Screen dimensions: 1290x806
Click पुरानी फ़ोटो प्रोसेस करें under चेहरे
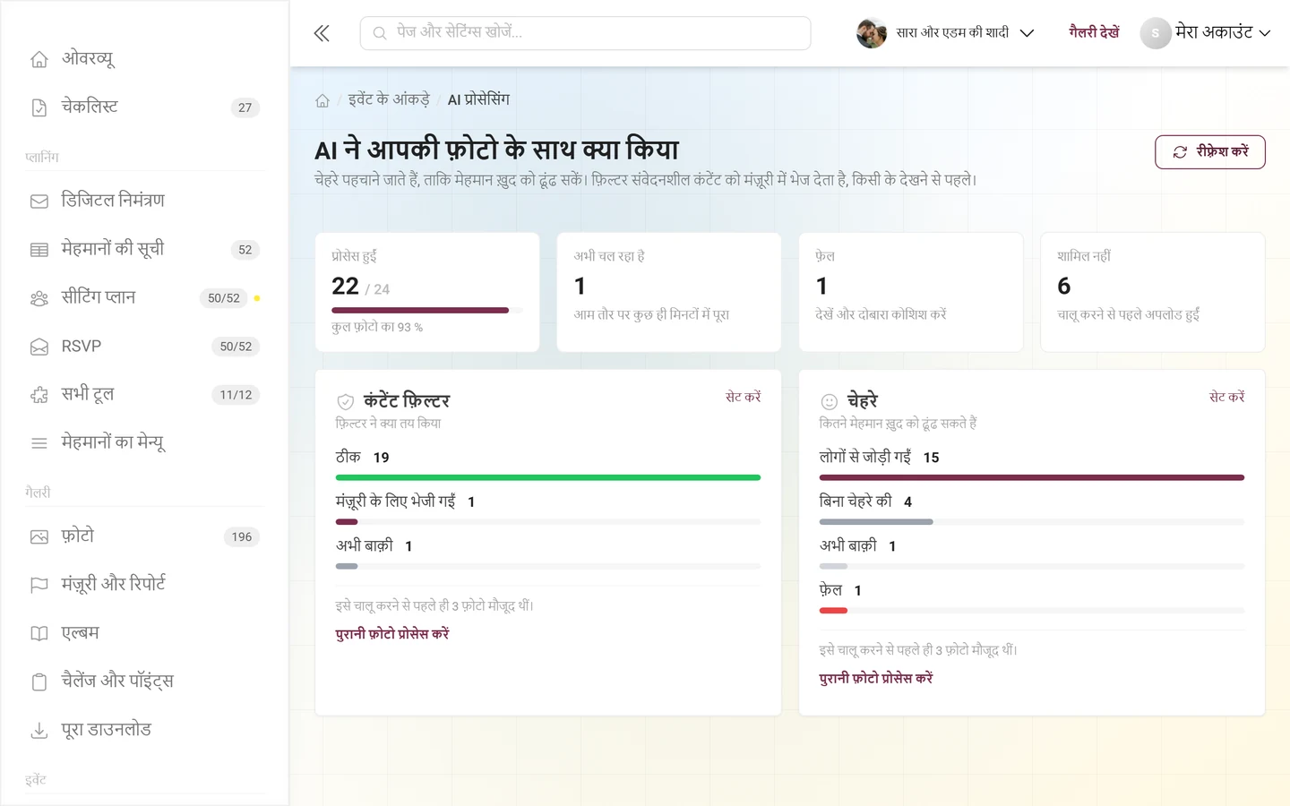click(876, 679)
